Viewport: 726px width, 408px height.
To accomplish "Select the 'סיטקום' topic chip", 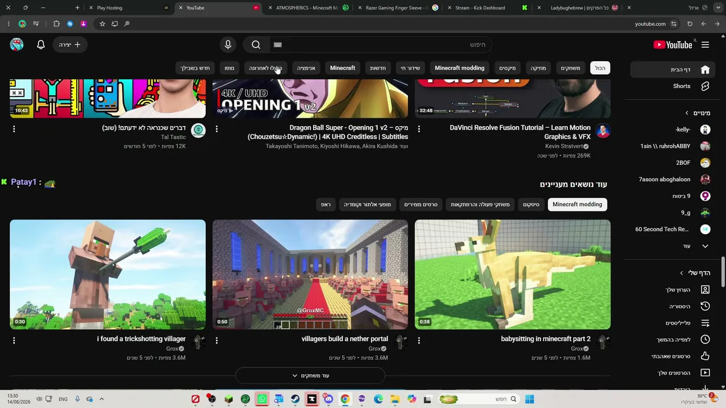I will [531, 205].
